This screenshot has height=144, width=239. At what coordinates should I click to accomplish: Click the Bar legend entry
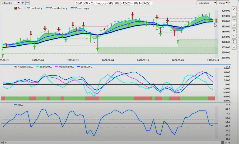tap(18, 8)
